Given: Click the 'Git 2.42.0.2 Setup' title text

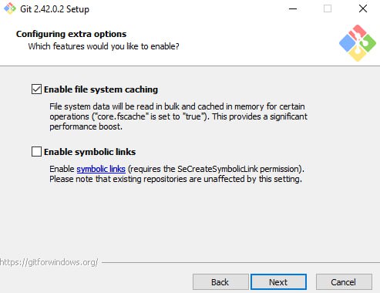Looking at the screenshot, I should [55, 9].
